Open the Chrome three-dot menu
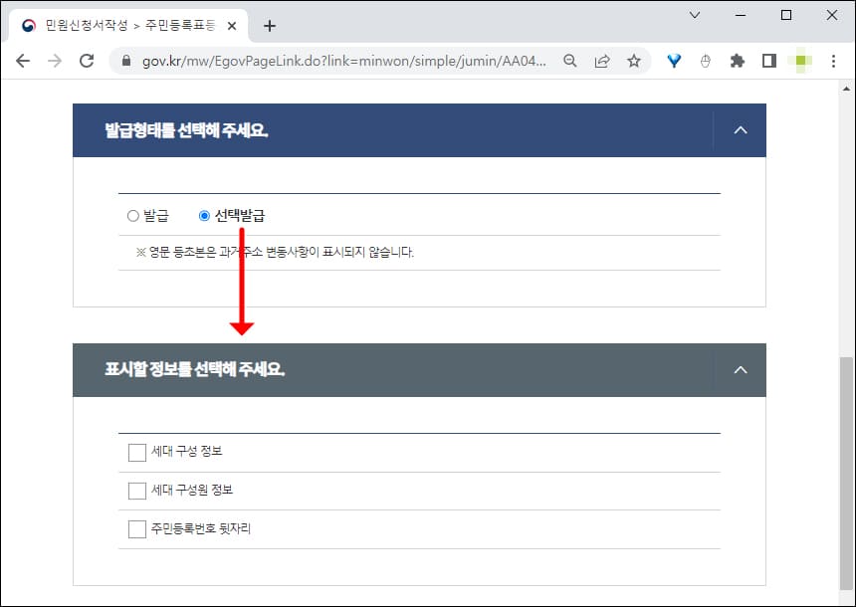This screenshot has height=607, width=856. [x=833, y=61]
